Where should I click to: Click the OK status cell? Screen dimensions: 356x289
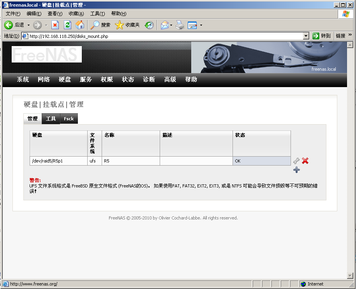[262, 161]
